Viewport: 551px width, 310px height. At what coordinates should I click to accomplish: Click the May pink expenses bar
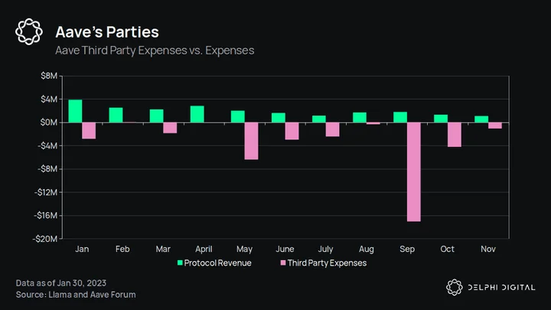point(251,141)
